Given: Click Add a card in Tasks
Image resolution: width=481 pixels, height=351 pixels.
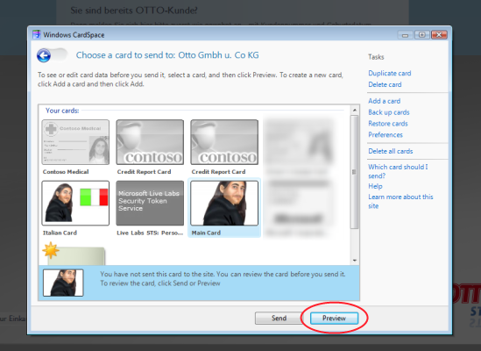Looking at the screenshot, I should click(x=384, y=101).
